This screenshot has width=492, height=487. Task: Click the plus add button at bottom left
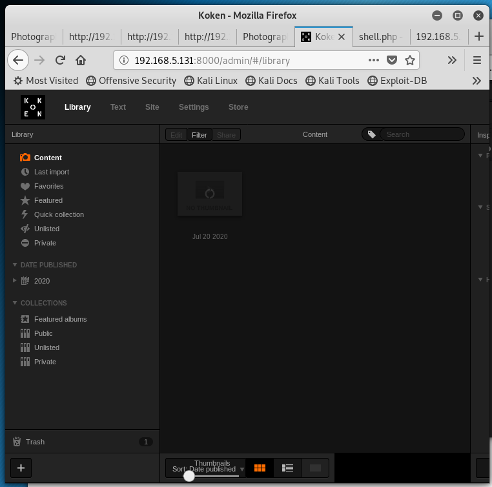pyautogui.click(x=21, y=468)
